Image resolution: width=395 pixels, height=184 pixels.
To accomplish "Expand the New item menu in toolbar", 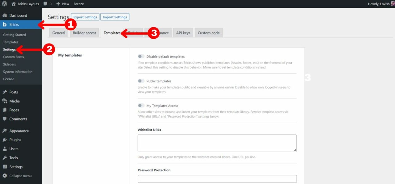I will pyautogui.click(x=62, y=4).
